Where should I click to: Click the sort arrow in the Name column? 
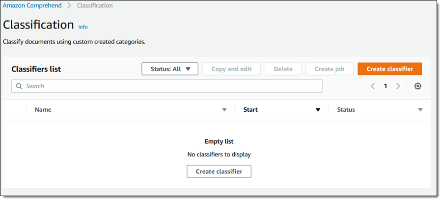point(224,110)
